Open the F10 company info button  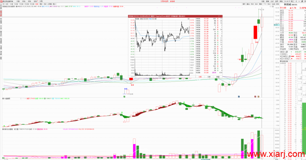click(x=265, y=4)
